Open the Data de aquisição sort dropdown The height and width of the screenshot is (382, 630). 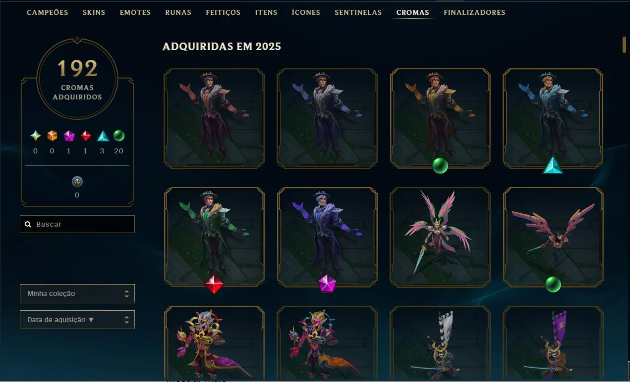click(x=77, y=320)
